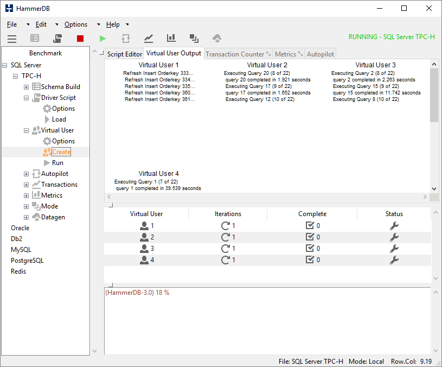Image resolution: width=442 pixels, height=367 pixels.
Task: Click the mode toolbar icon
Action: [194, 39]
